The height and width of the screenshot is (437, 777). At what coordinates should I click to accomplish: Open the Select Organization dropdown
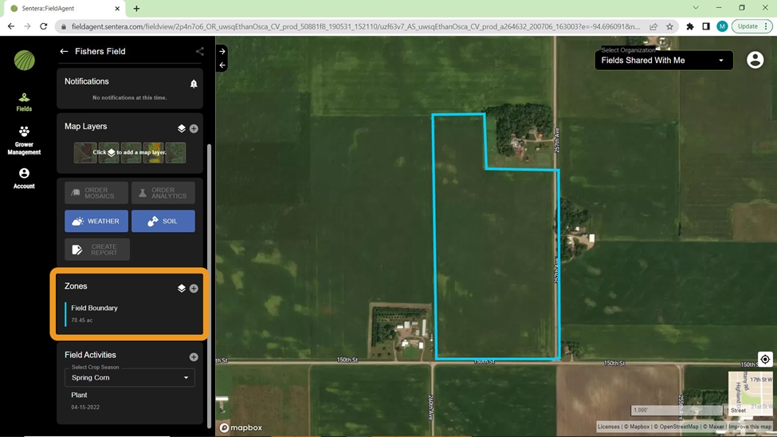pos(663,61)
